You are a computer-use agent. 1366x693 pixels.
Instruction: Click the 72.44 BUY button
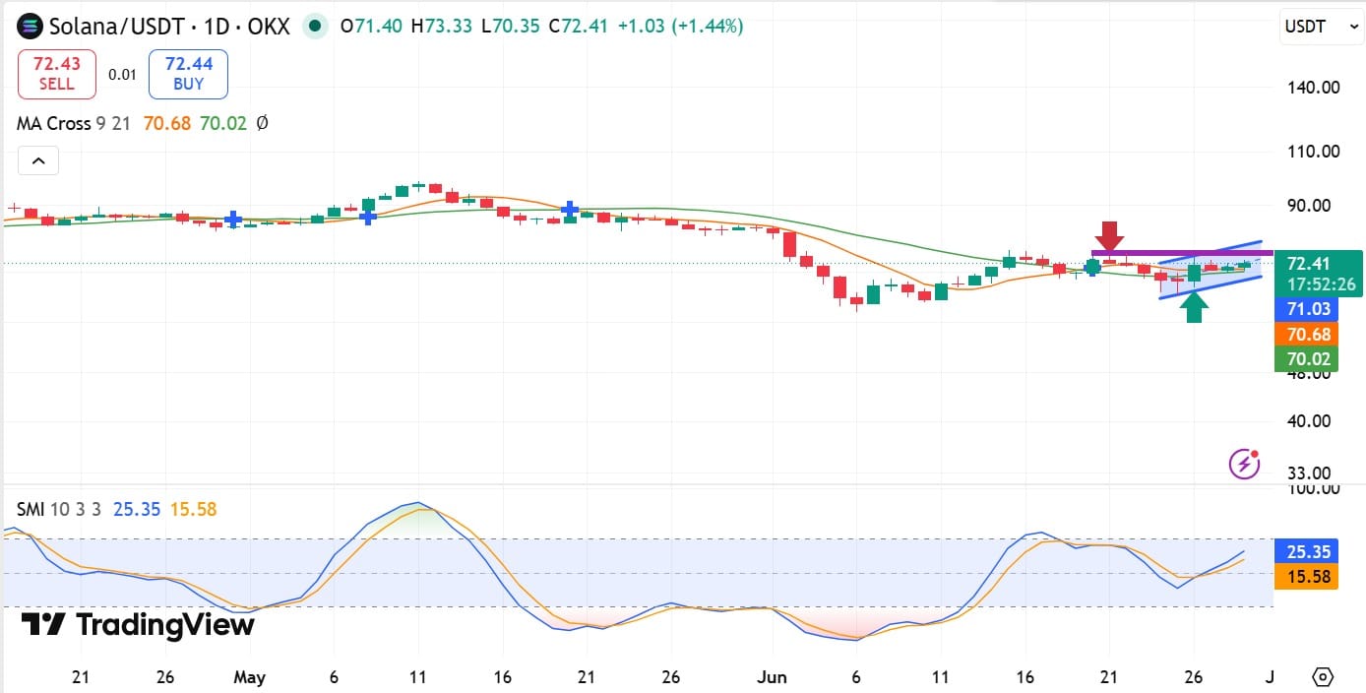click(x=188, y=75)
